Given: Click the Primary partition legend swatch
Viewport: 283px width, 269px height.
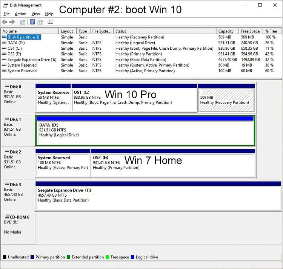Looking at the screenshot, I should 32,257.
